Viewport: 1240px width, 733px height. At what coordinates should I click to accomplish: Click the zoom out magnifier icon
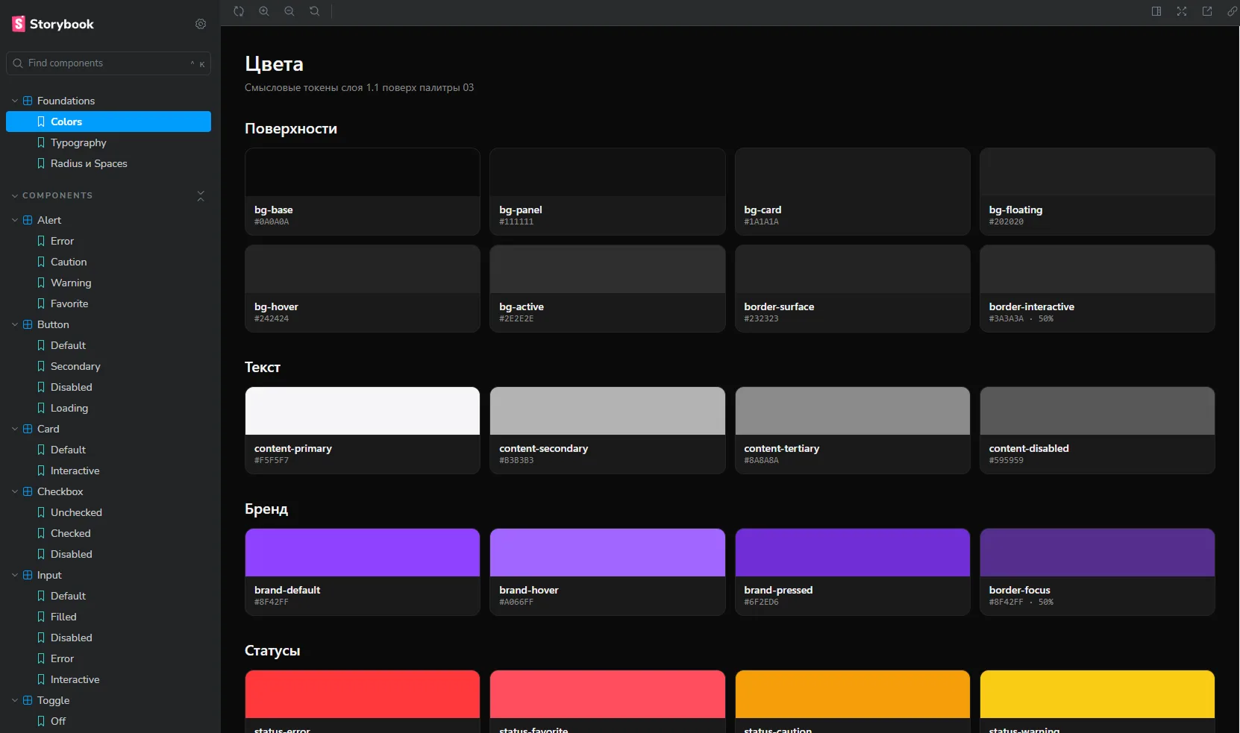(289, 11)
